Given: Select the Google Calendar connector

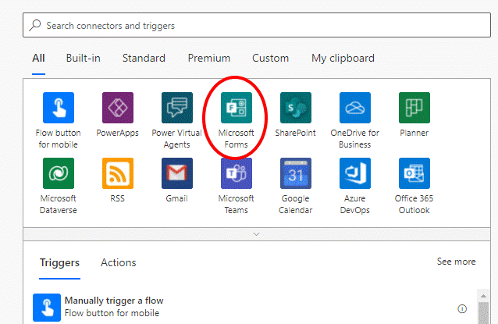Looking at the screenshot, I should point(296,173).
